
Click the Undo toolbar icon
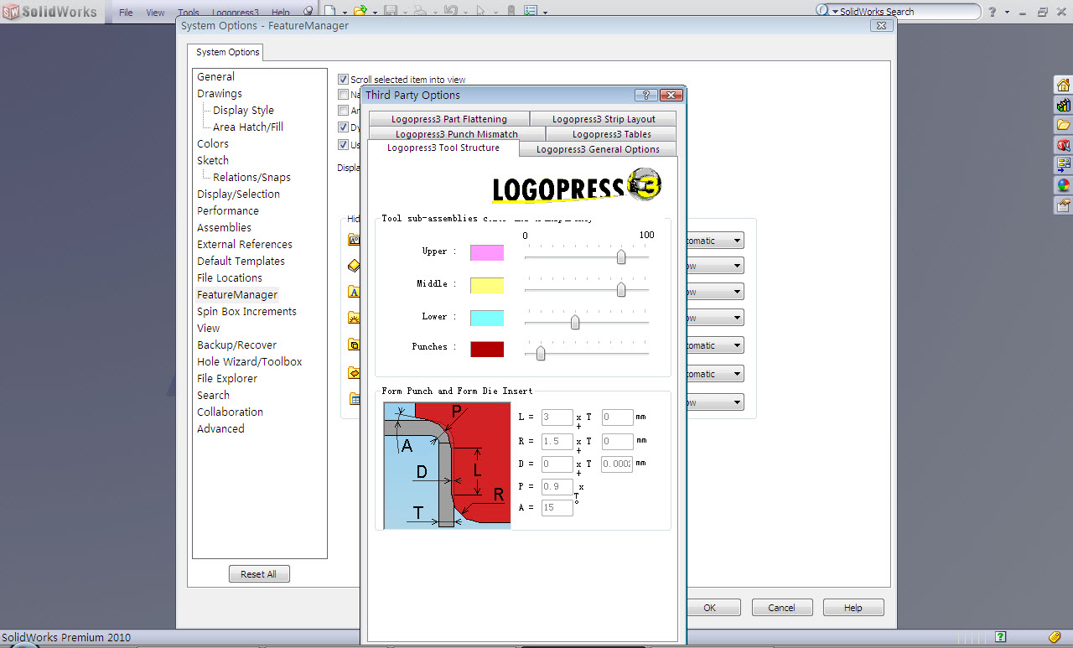pyautogui.click(x=450, y=12)
